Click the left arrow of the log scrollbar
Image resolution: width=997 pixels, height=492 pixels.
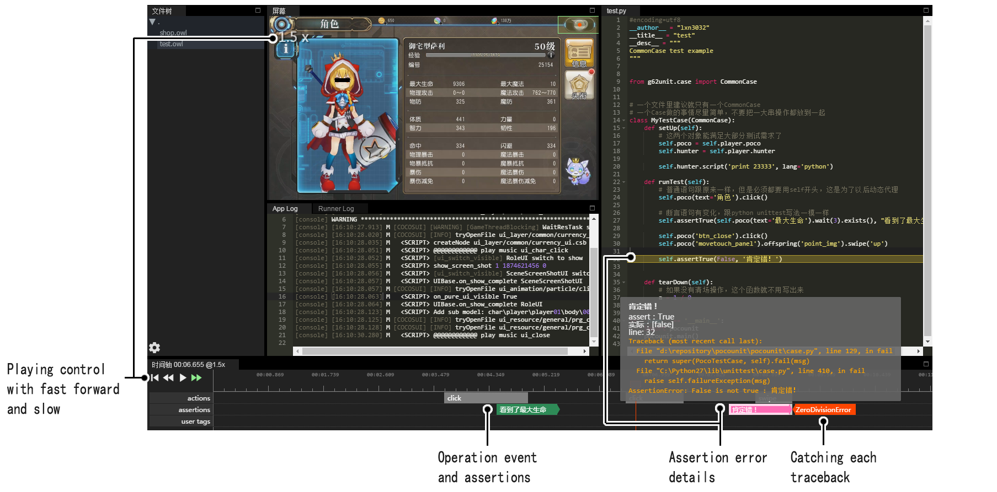tap(298, 351)
